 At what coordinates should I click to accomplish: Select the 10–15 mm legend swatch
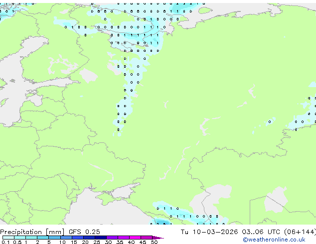tap(66, 238)
